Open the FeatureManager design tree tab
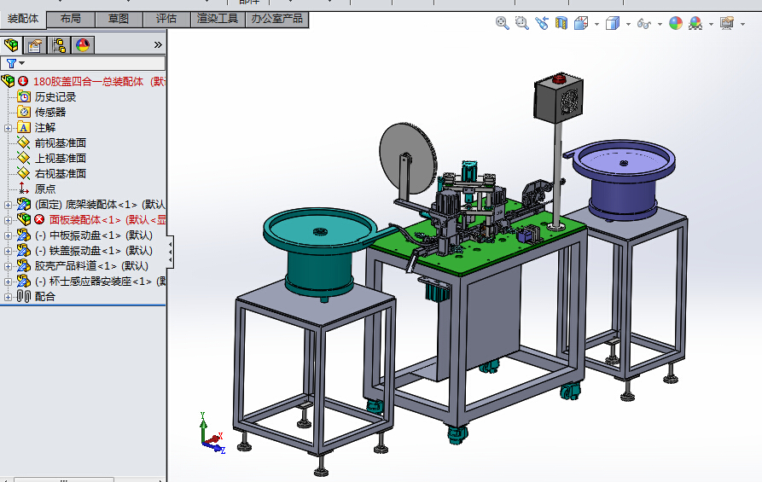 pyautogui.click(x=11, y=45)
